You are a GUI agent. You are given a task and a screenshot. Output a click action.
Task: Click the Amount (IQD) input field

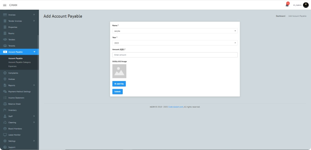[x=175, y=55]
